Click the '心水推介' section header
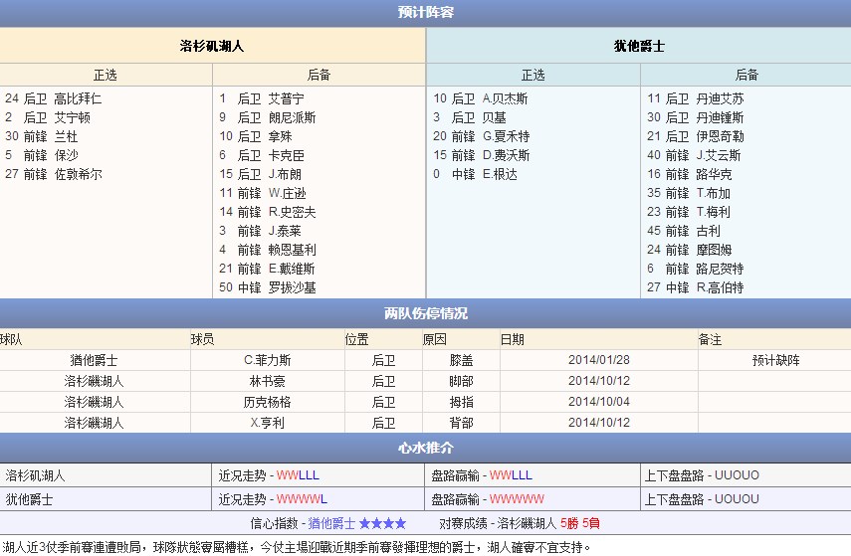 [426, 448]
